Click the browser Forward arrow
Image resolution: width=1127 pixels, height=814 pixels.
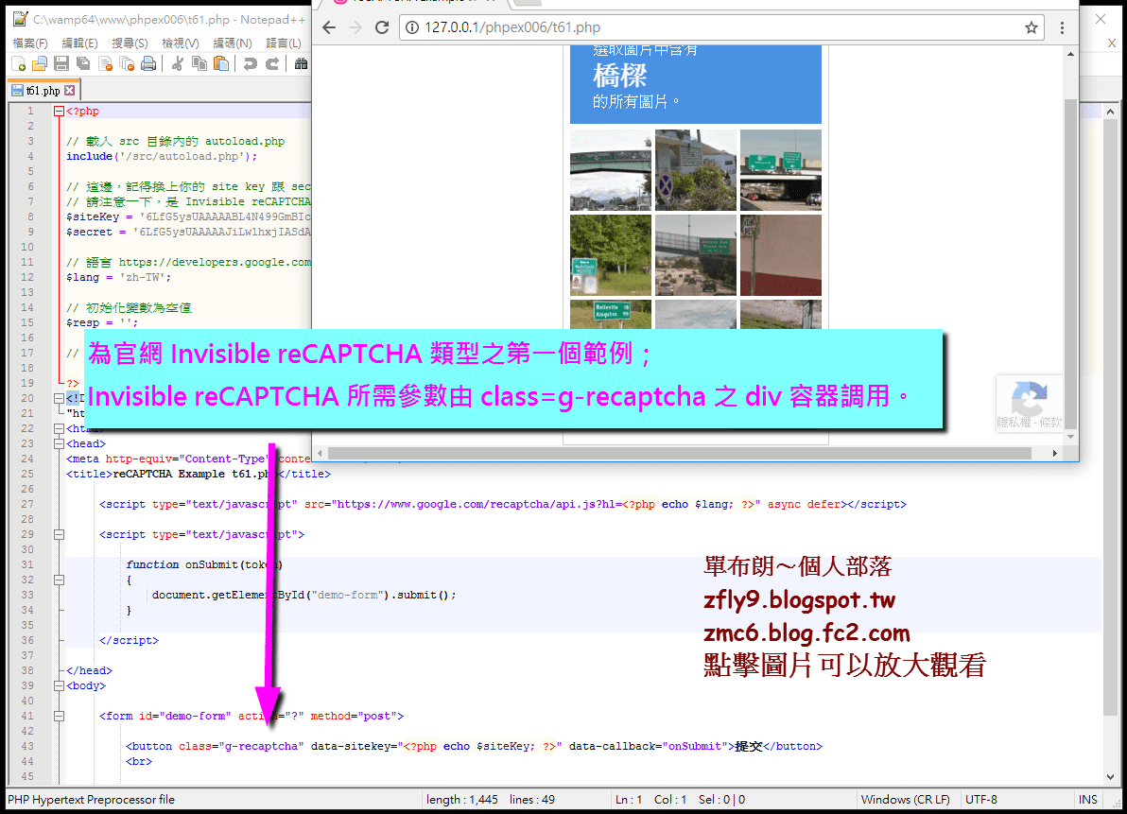click(x=355, y=27)
